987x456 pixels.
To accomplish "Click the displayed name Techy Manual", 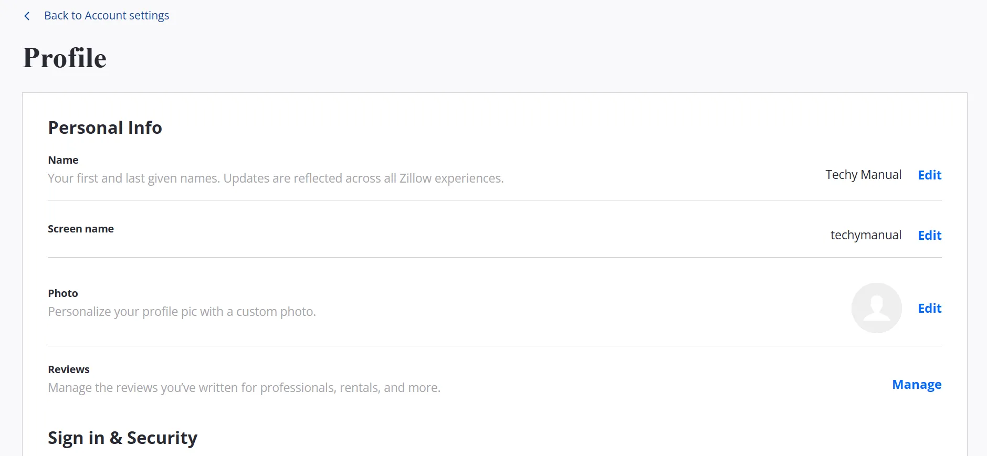I will [863, 174].
